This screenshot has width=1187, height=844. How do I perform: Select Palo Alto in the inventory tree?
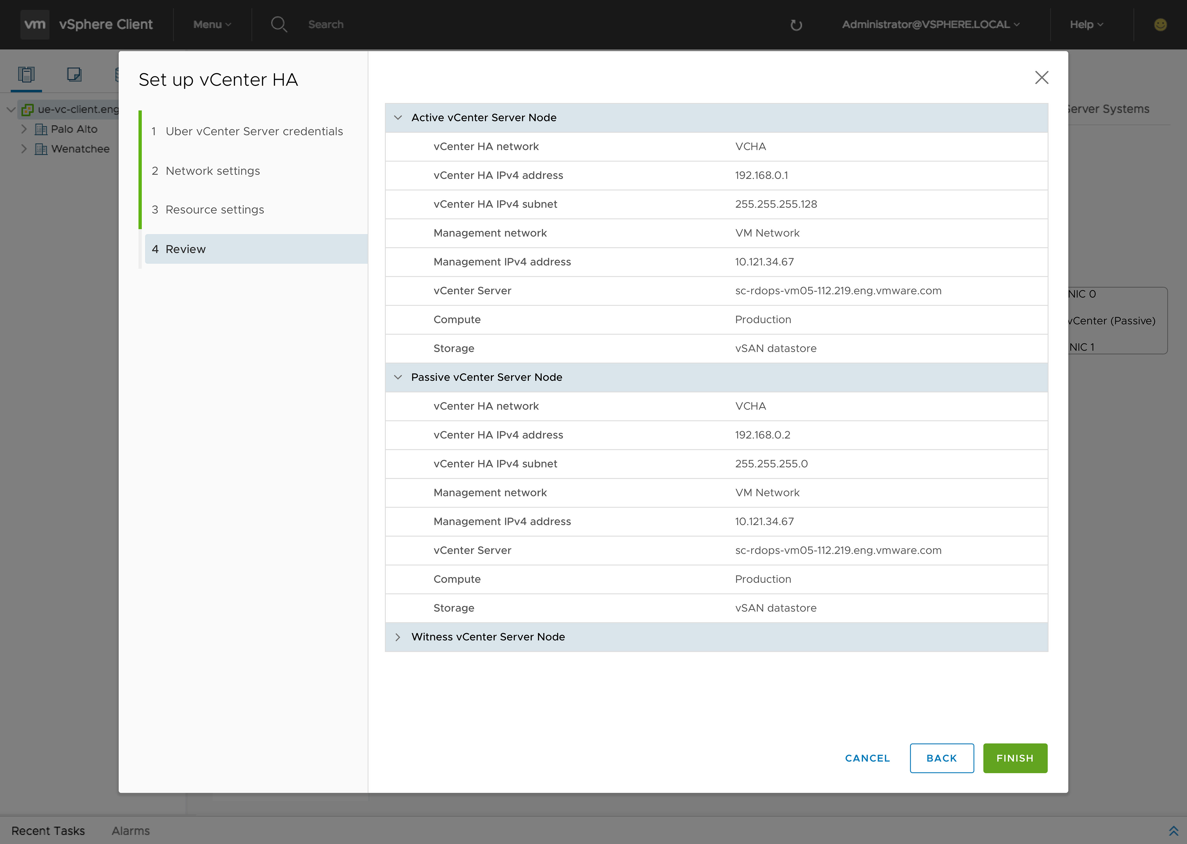click(74, 129)
